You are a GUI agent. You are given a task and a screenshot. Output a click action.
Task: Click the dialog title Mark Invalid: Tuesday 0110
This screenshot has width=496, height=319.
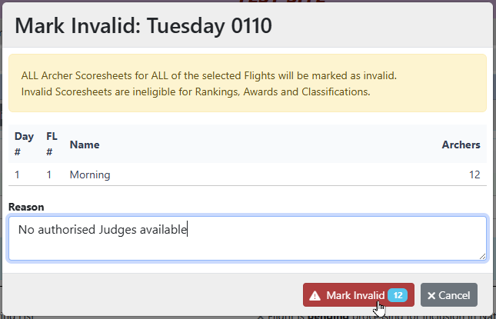[x=143, y=26]
